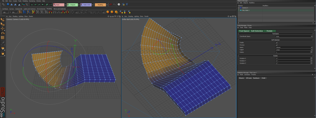Open the Falloff Linear dropdown
316x118 pixels.
pyautogui.click(x=294, y=49)
